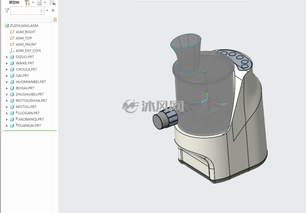Click the part icon of DIZUO.PRT
The image size is (306, 213).
(x=12, y=57)
